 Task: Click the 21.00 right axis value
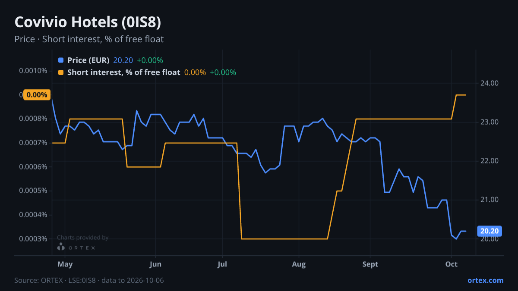pyautogui.click(x=490, y=200)
